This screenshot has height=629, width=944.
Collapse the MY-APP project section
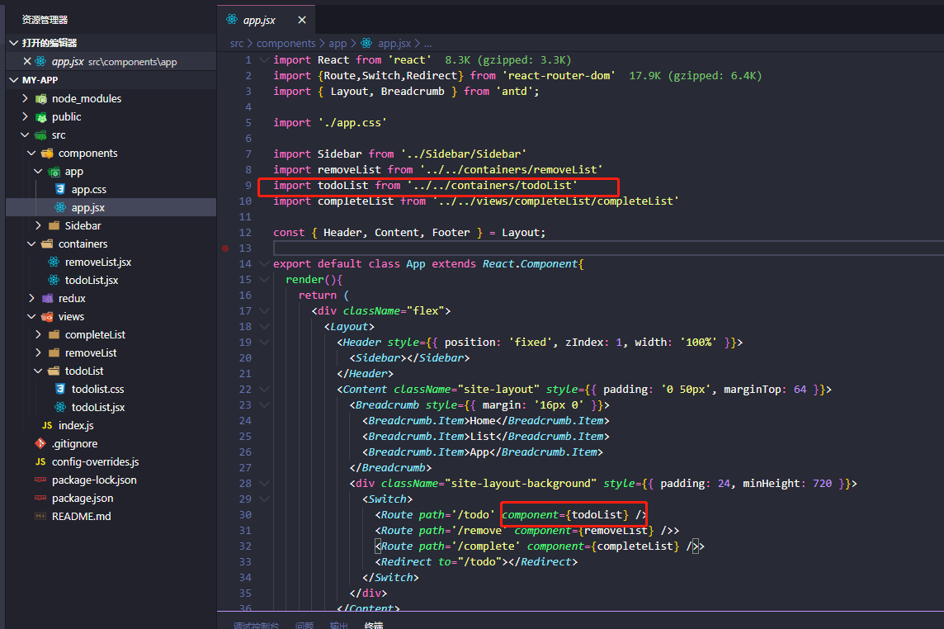pos(14,79)
